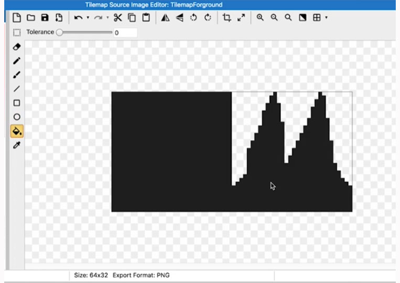400x283 pixels.
Task: Select the Rectangle shape tool
Action: (17, 103)
